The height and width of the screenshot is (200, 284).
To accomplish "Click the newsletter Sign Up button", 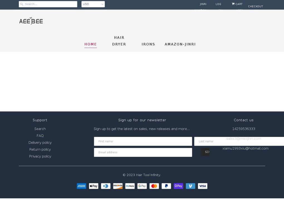I will click(205, 152).
